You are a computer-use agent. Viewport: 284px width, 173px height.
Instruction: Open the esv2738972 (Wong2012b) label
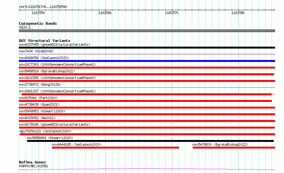tap(40, 84)
